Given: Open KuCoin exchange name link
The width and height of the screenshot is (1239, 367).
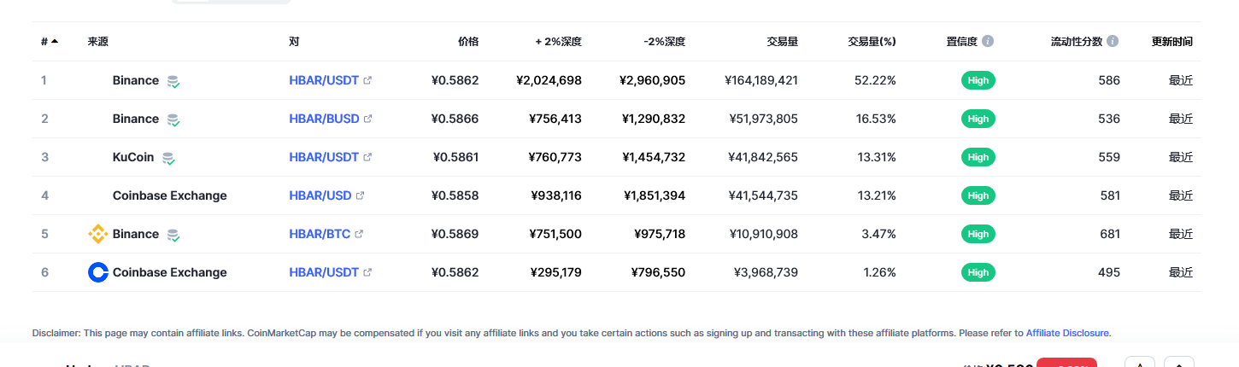Looking at the screenshot, I should 133,157.
